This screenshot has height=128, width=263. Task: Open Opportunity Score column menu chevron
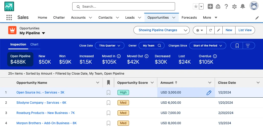[x=152, y=83]
